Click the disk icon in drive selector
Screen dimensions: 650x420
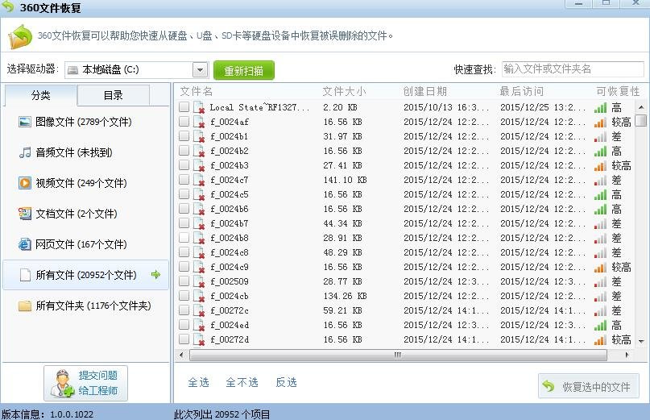click(x=73, y=69)
